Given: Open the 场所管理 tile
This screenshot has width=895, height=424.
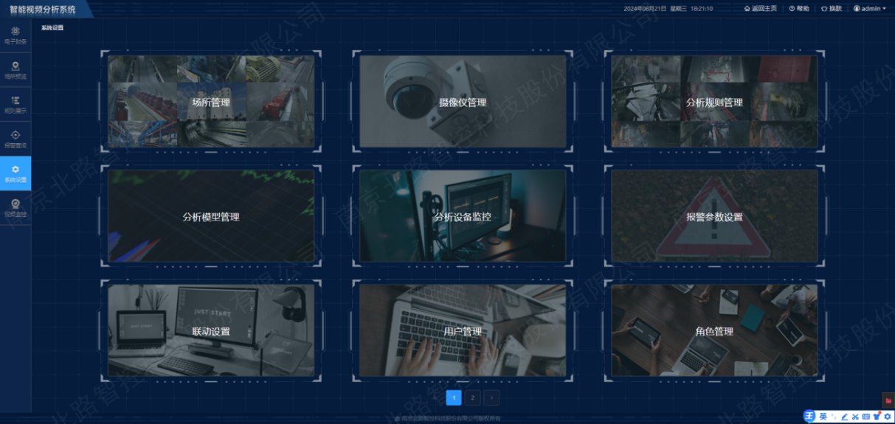Looking at the screenshot, I should (211, 102).
